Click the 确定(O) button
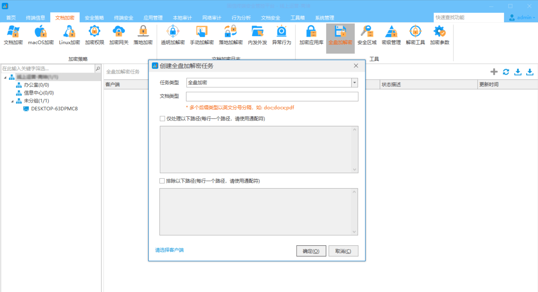 (x=311, y=251)
